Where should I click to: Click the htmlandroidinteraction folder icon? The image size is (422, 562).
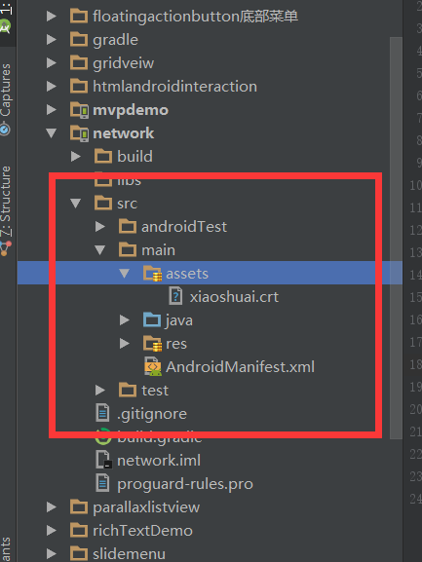tap(79, 87)
